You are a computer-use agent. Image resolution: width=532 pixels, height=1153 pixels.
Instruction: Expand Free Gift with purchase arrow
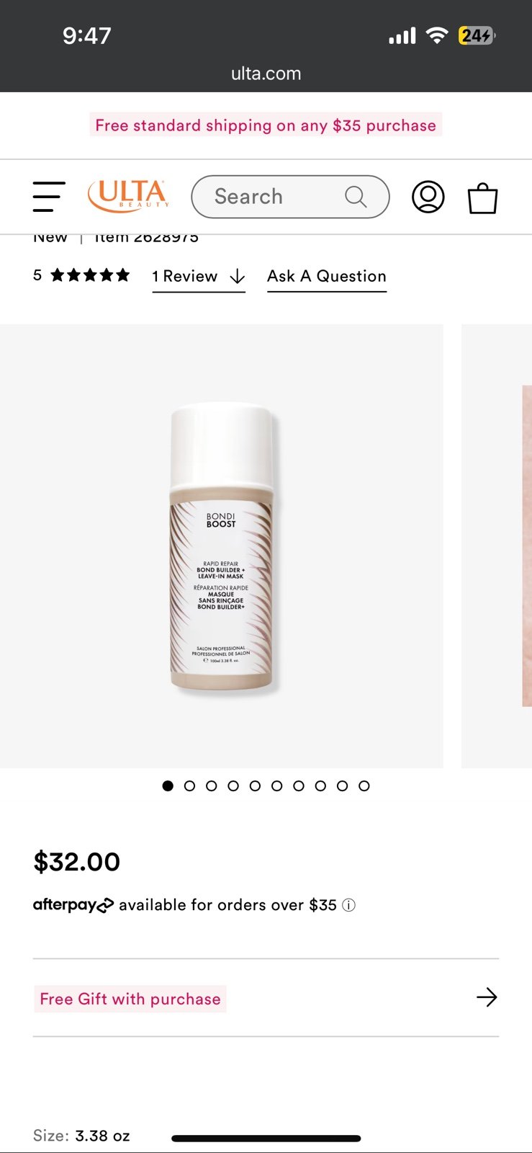pos(487,997)
